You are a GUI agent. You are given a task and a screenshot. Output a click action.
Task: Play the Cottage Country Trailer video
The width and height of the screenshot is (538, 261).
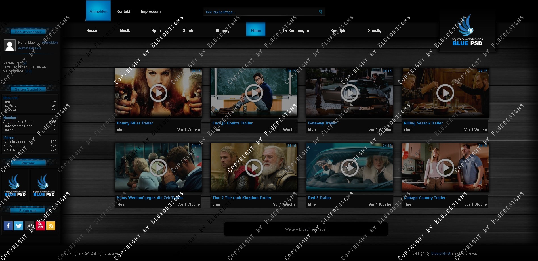(x=445, y=168)
